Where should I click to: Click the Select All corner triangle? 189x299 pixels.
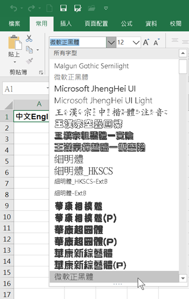click(8, 105)
